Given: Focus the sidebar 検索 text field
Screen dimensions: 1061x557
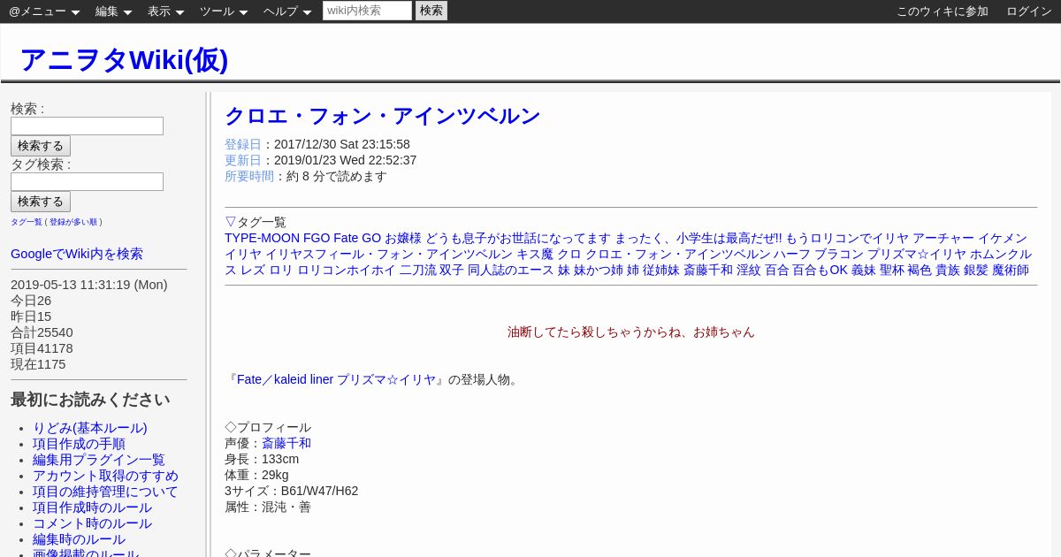Looking at the screenshot, I should point(87,126).
